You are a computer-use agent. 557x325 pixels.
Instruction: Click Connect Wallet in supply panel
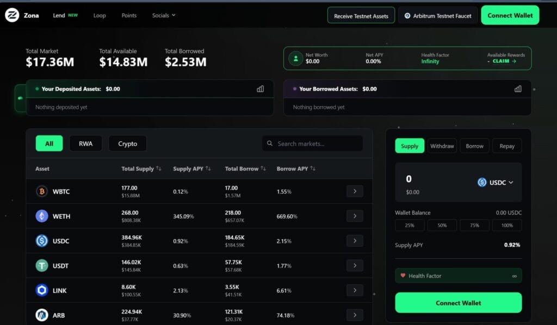pos(458,303)
